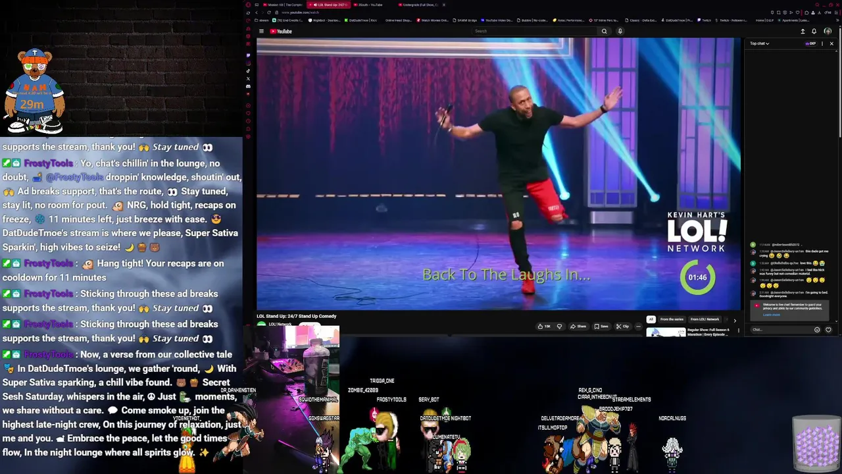Open the Watch Movies Online bookmark
Image resolution: width=842 pixels, height=474 pixels.
click(x=432, y=20)
